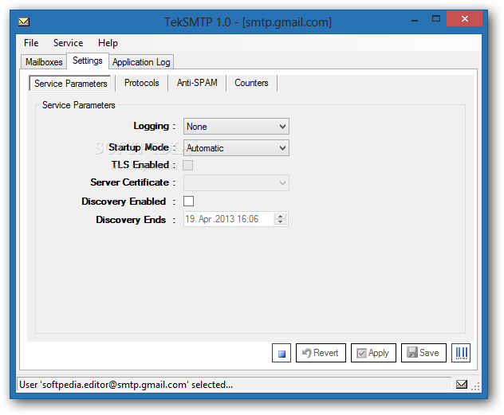Select the Service Parameters sub-tab

[70, 84]
